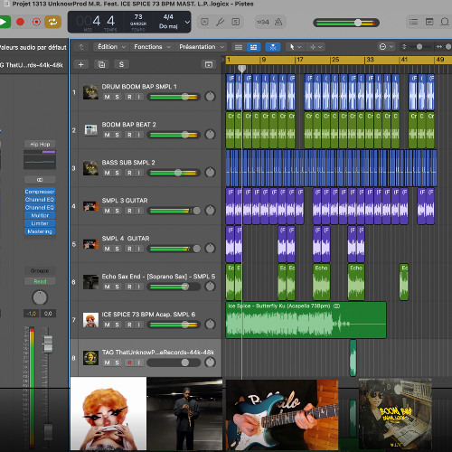Click the BOOM BAP BEAT 2 drum machine icon
Viewport: 452px width, 452px height.
pyautogui.click(x=90, y=130)
